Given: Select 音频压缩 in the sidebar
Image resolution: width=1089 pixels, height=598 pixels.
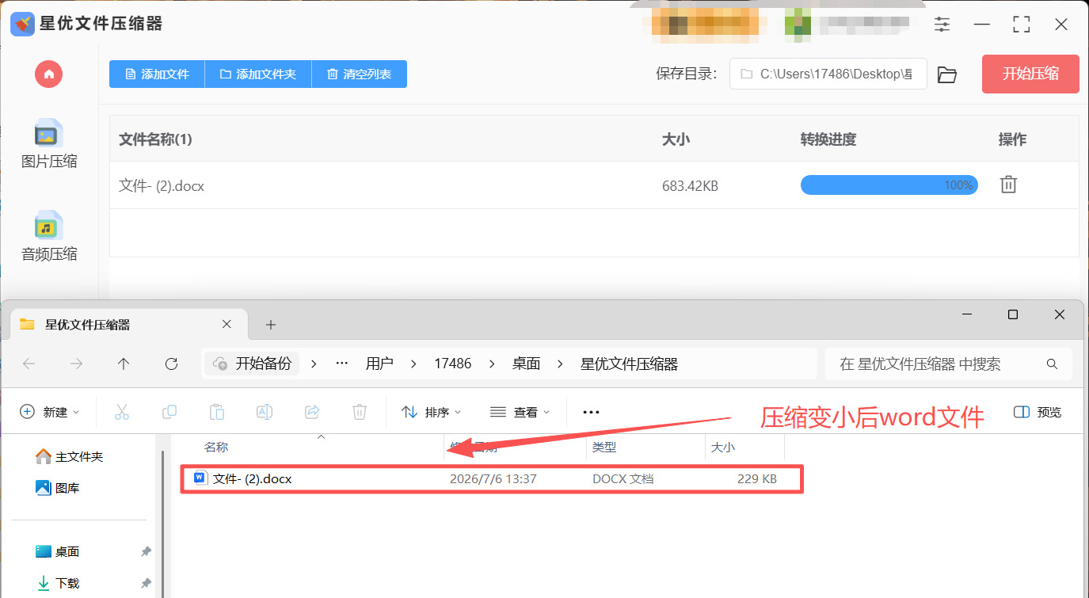Looking at the screenshot, I should coord(49,238).
